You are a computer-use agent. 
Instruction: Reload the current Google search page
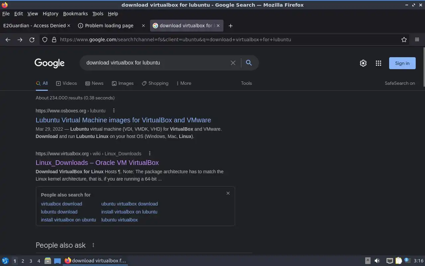tap(32, 40)
